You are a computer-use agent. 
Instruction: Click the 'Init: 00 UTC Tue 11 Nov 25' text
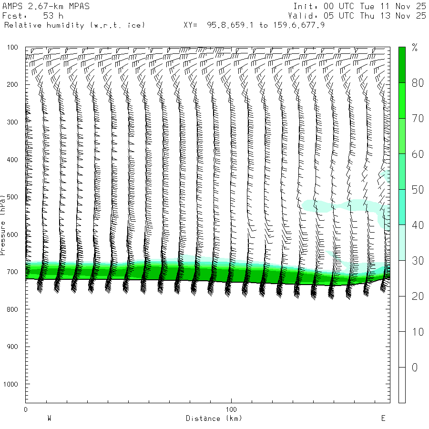[x=359, y=6]
